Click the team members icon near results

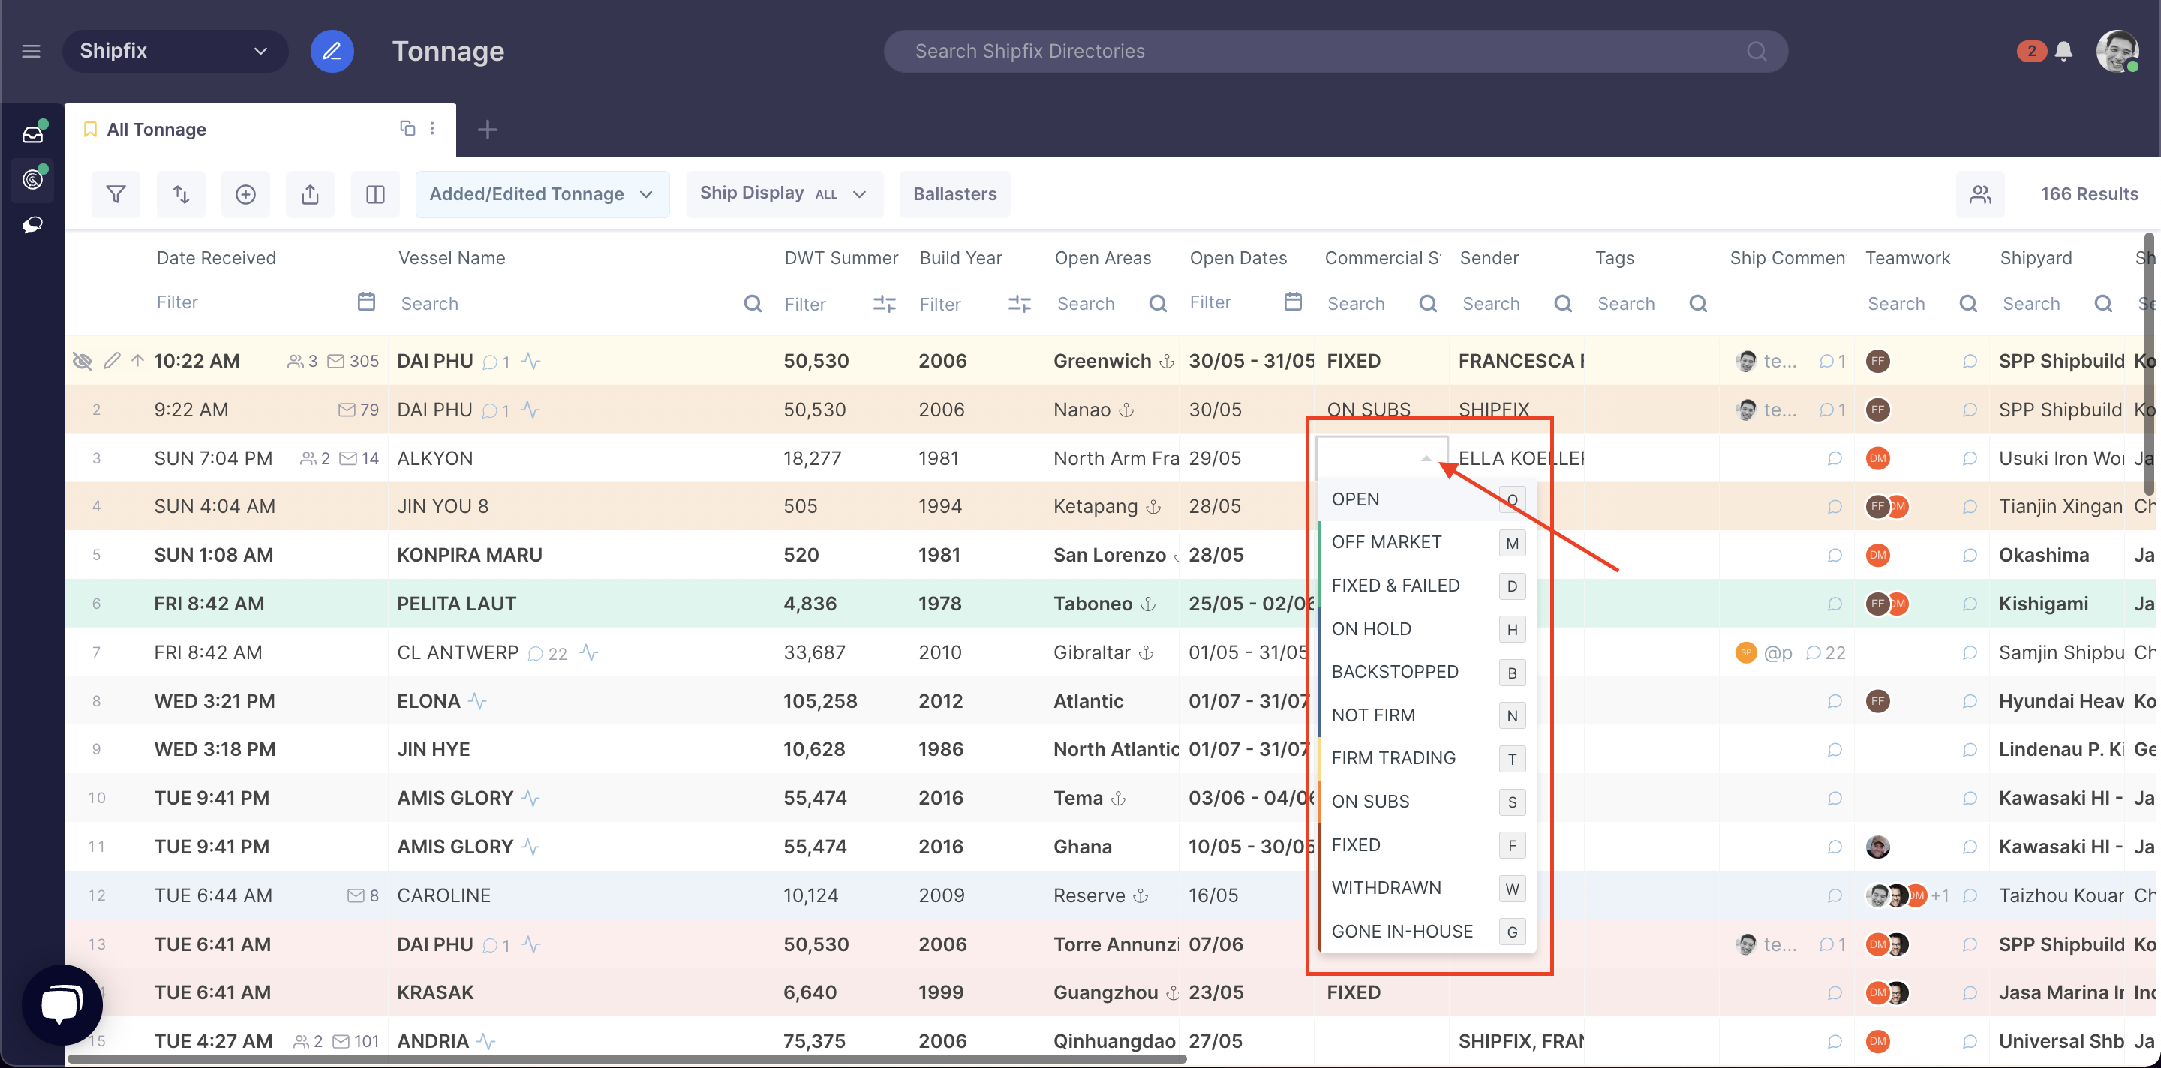1980,194
